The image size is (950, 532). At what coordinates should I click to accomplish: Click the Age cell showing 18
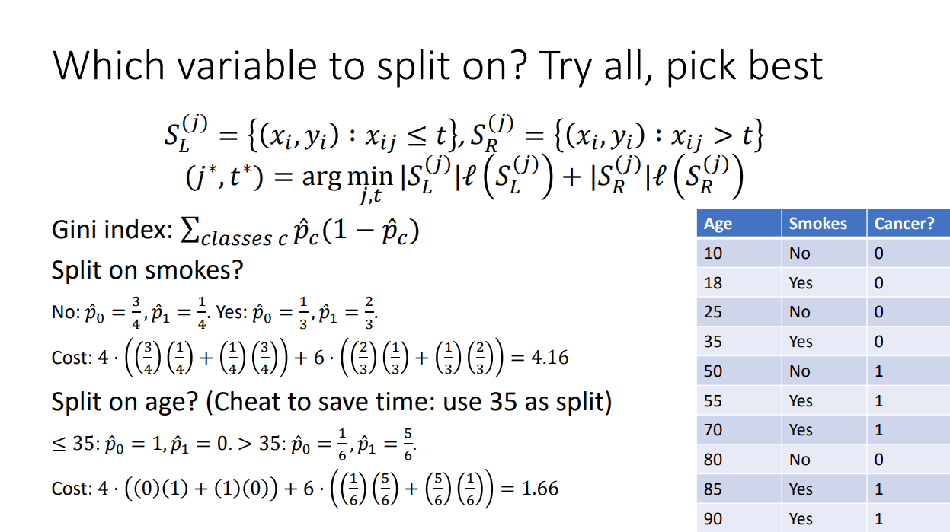714,283
